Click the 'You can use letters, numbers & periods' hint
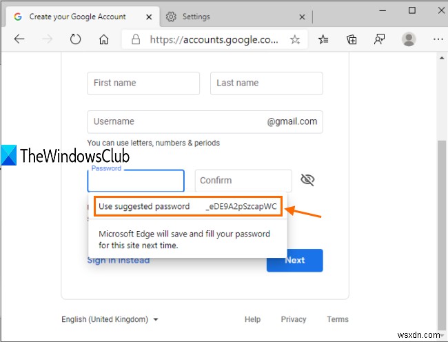448x342 pixels. click(x=154, y=143)
